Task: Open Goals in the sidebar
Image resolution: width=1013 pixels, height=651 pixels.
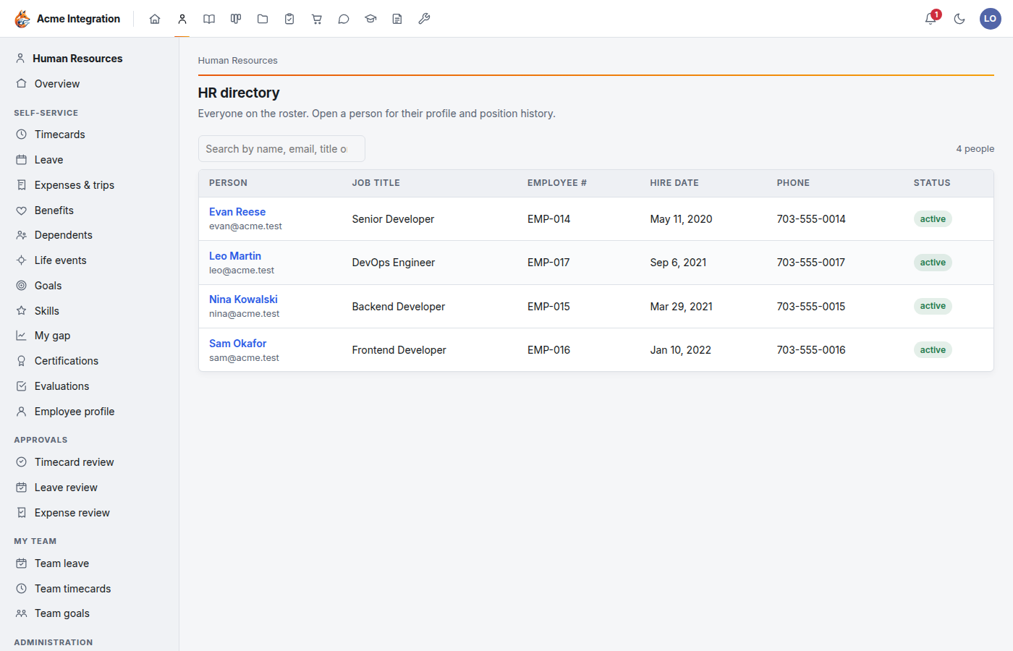Action: (x=89, y=286)
